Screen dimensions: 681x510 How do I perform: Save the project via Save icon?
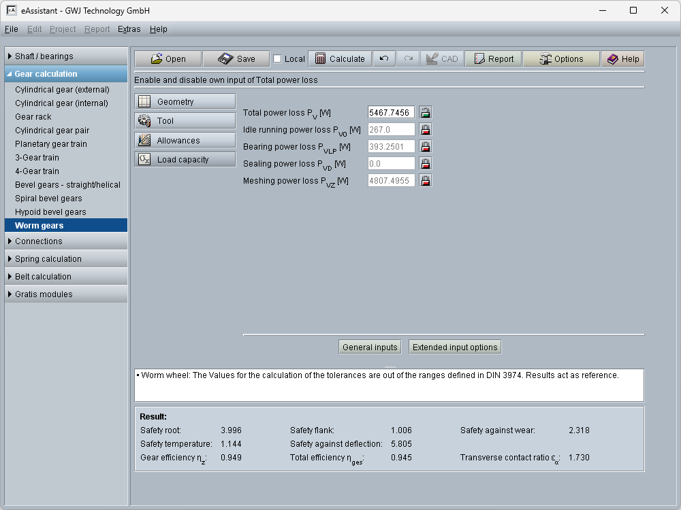tap(236, 59)
